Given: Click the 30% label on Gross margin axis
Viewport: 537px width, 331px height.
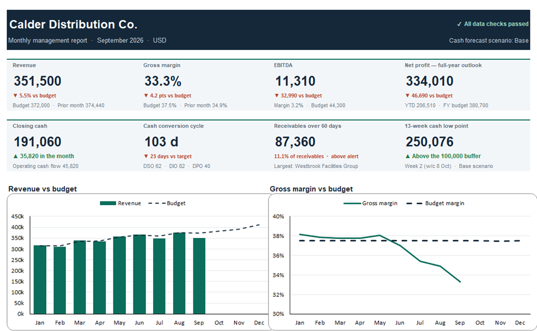Looking at the screenshot, I should [x=278, y=314].
